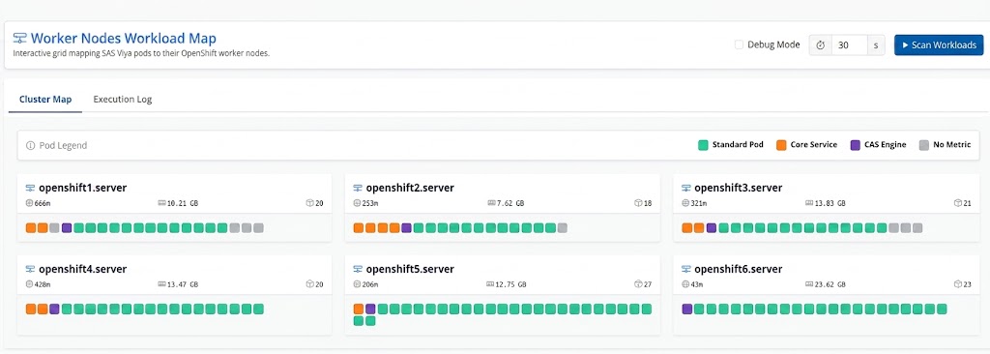Viewport: 990px width, 354px height.
Task: Click the CAS Engine purple legend swatch
Action: 855,145
